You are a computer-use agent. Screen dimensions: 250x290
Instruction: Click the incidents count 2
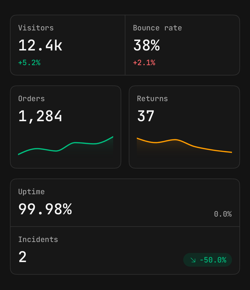tap(23, 257)
